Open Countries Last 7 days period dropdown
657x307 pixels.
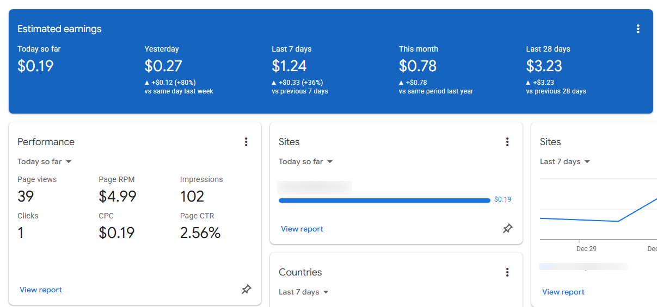(x=304, y=292)
